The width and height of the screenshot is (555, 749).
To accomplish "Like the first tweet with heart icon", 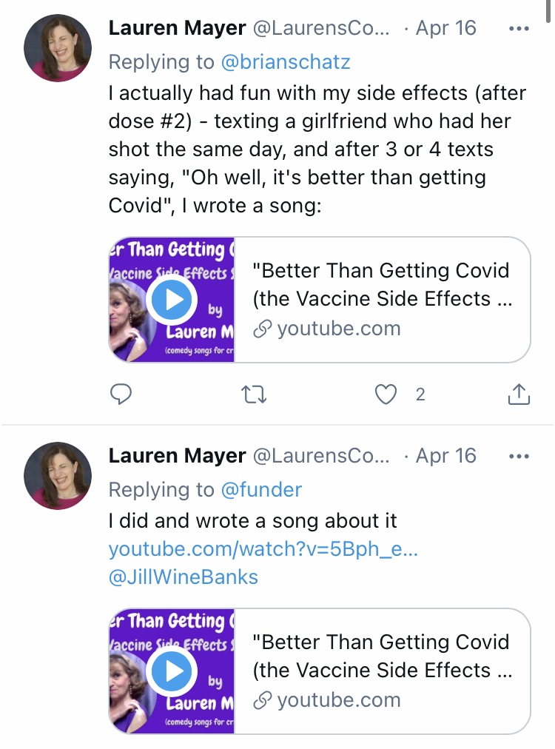I will pyautogui.click(x=386, y=394).
